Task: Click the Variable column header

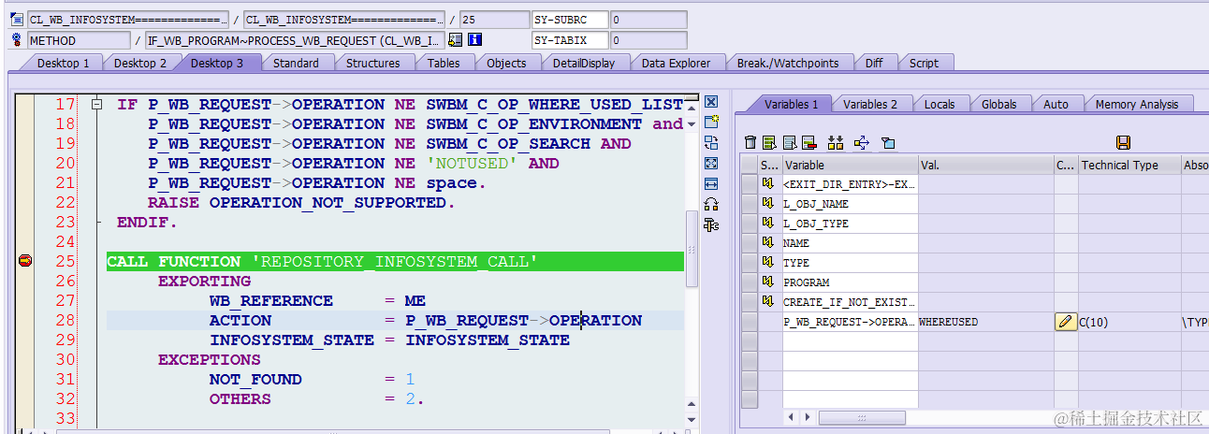Action: coord(850,165)
